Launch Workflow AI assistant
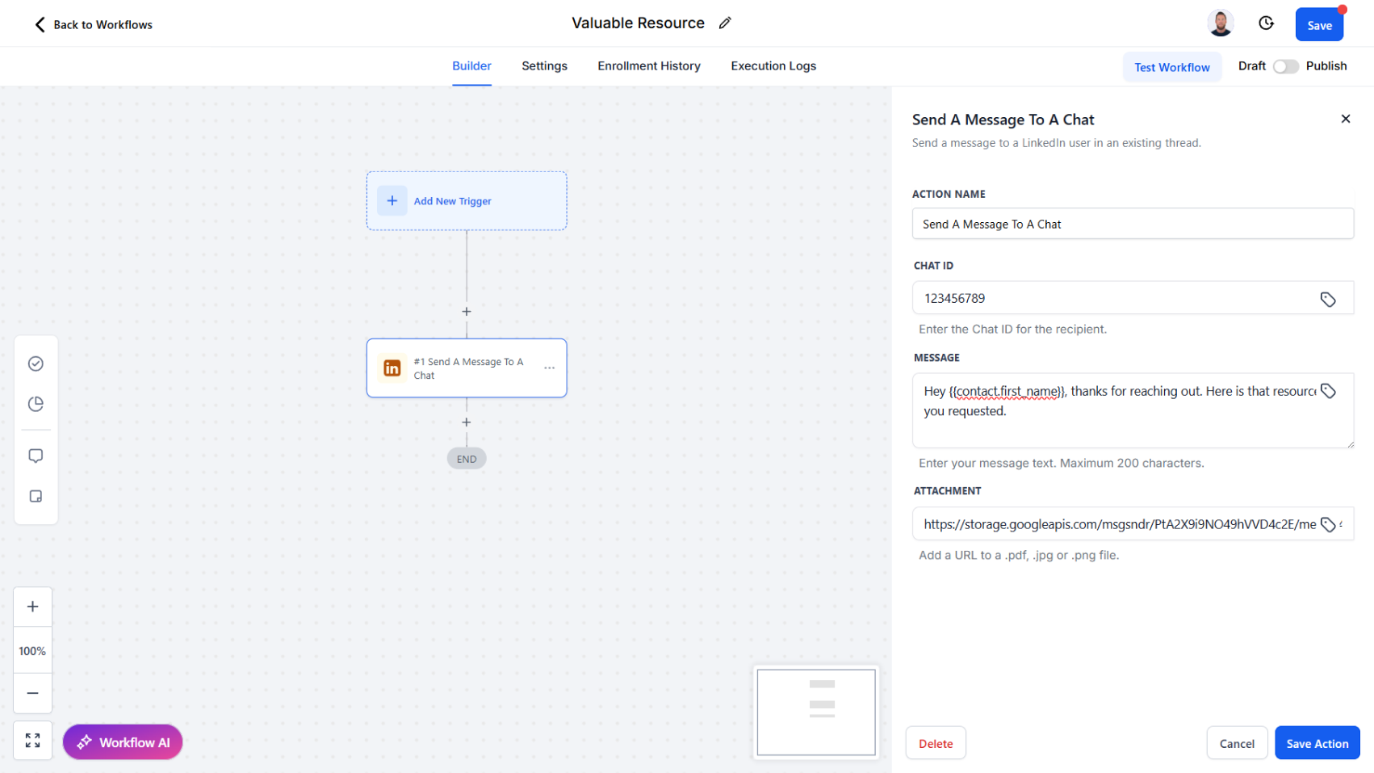Viewport: 1374px width, 773px height. [122, 741]
